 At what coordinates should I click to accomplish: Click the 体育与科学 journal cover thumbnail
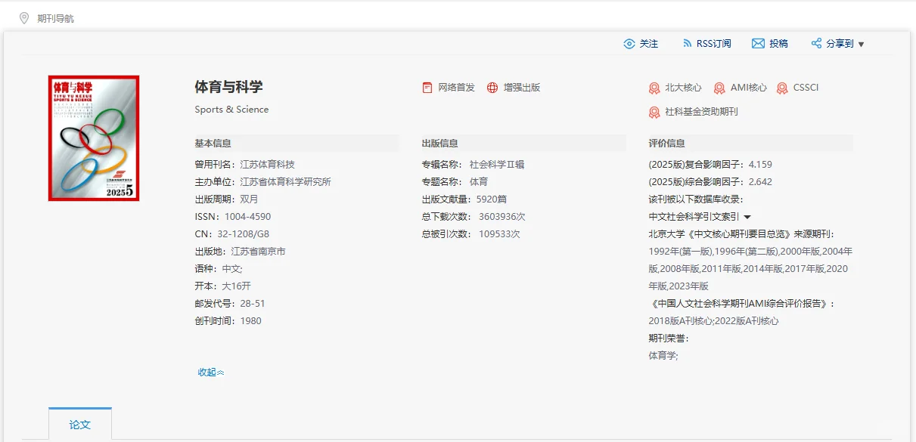click(93, 138)
